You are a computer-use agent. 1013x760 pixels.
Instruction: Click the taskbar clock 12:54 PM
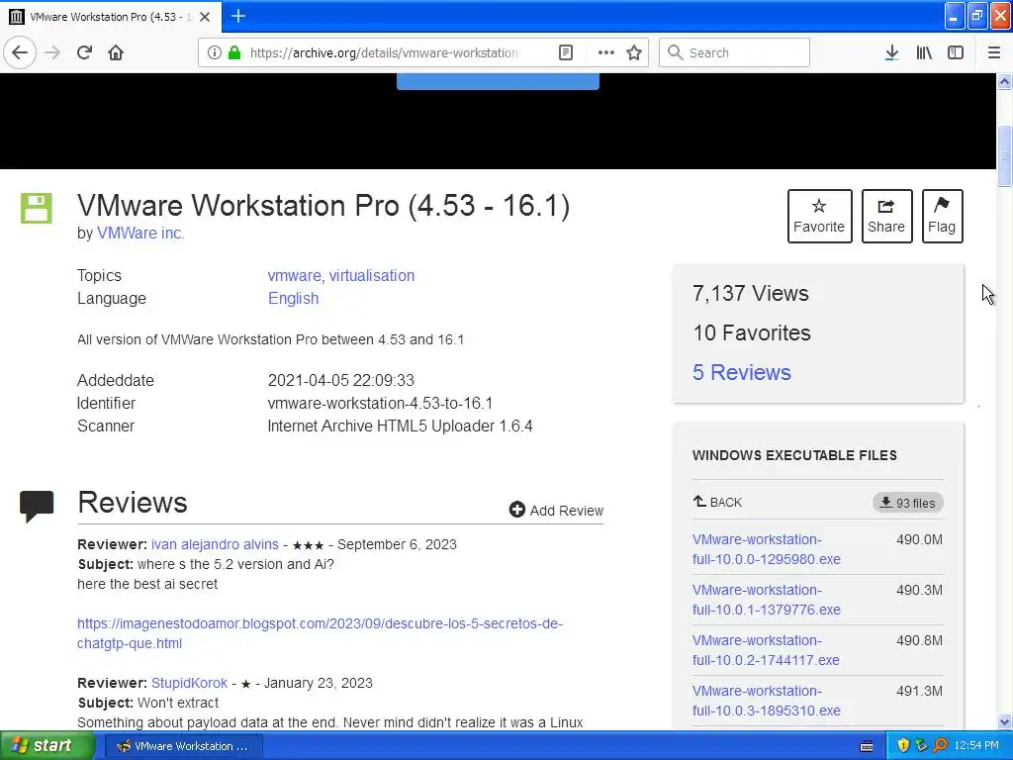976,746
